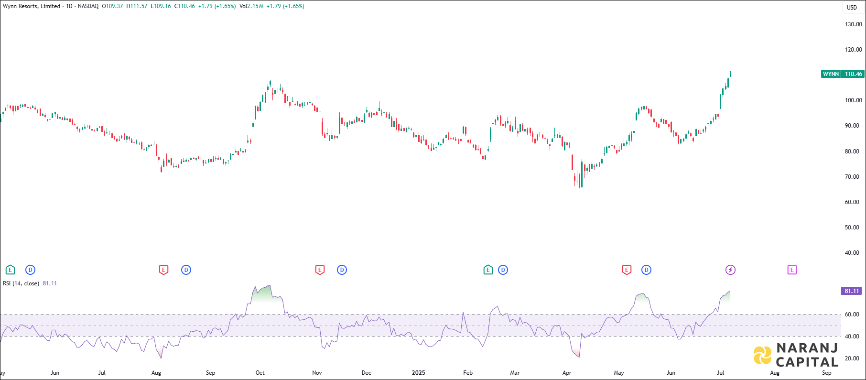Open the dividend marker in mid-August 2024

tap(186, 270)
